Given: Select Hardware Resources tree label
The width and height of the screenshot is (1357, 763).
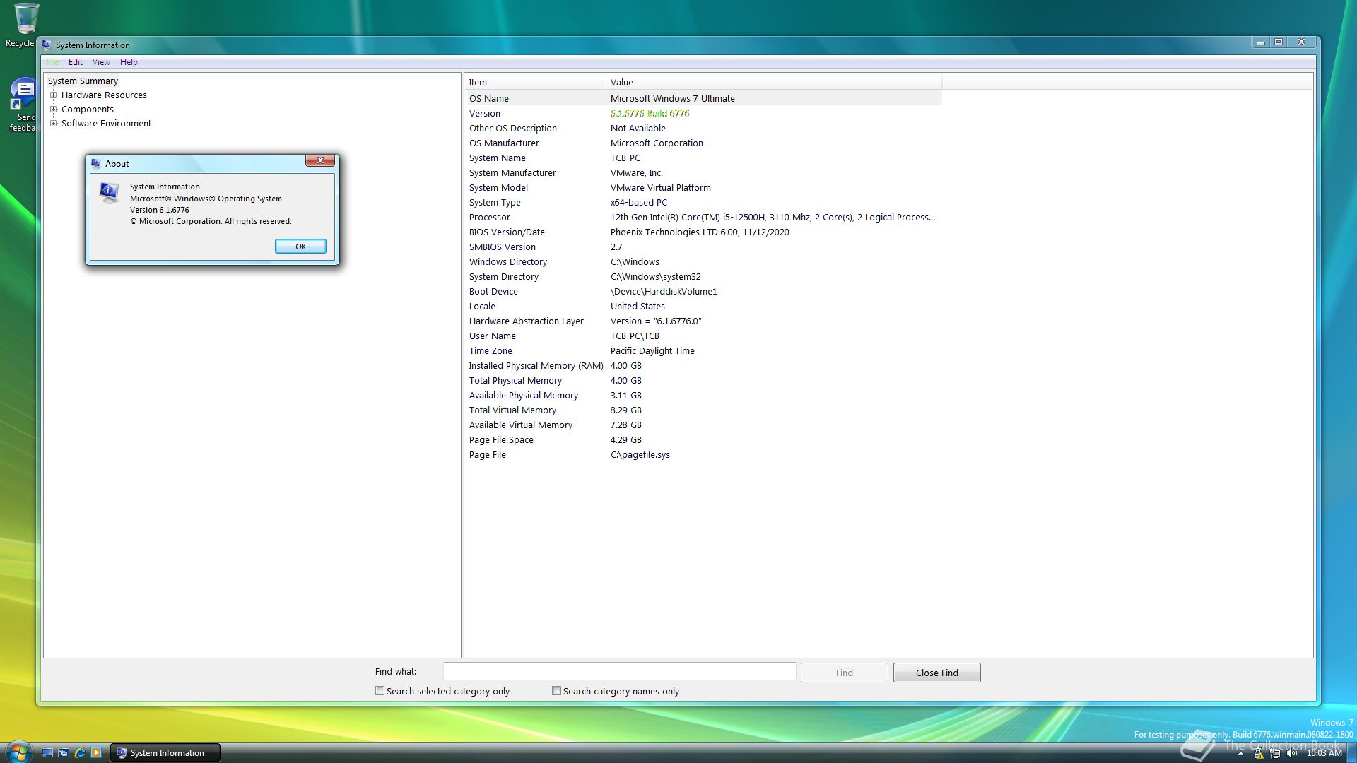Looking at the screenshot, I should pyautogui.click(x=104, y=95).
